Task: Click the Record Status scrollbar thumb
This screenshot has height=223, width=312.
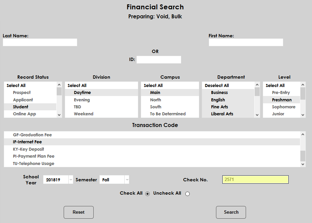Action: (x=59, y=92)
